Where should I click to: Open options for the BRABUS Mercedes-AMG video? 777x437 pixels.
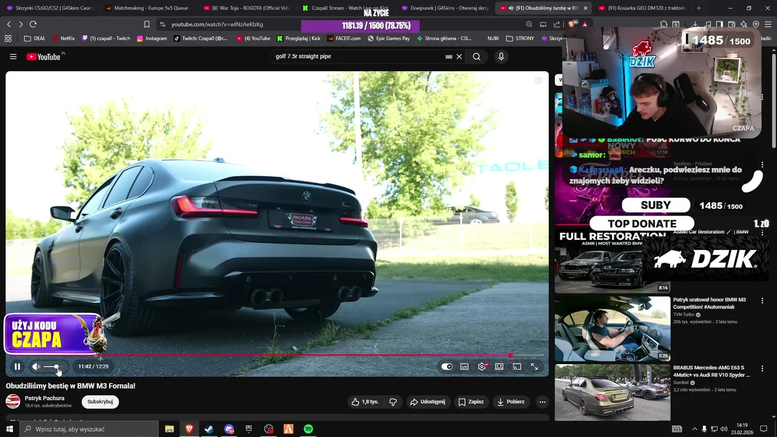click(762, 368)
